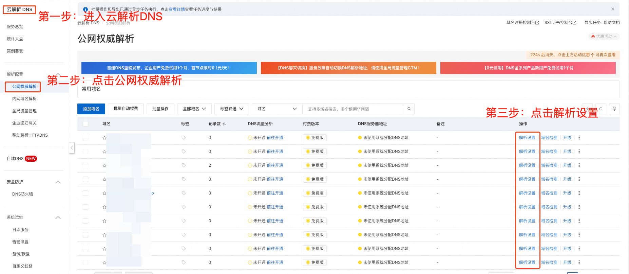Star the domain ending in letter p

pos(104,193)
